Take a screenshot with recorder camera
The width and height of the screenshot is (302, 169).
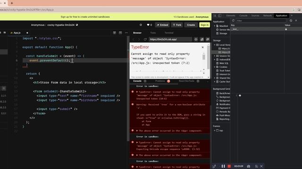pyautogui.click(x=249, y=166)
